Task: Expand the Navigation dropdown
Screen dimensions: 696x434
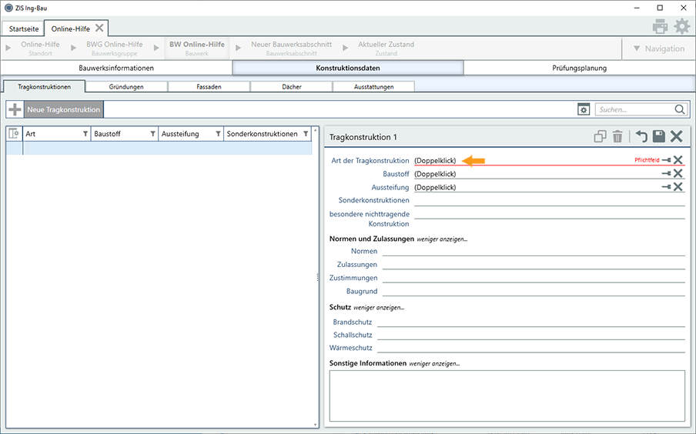Action: (658, 48)
